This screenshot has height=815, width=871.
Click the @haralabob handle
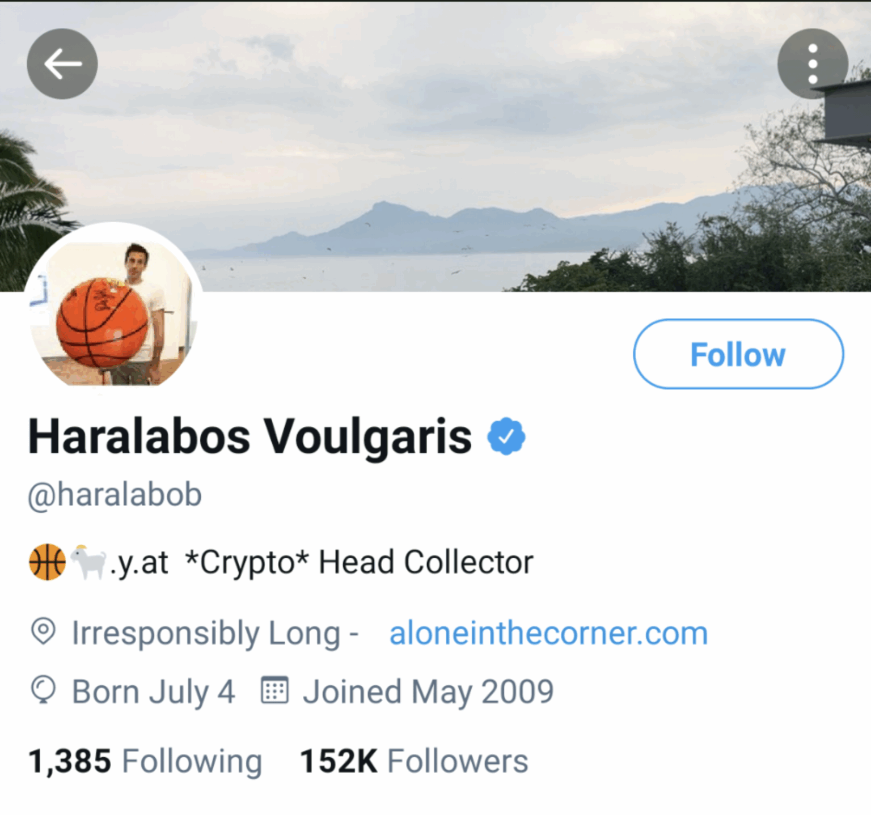(115, 494)
